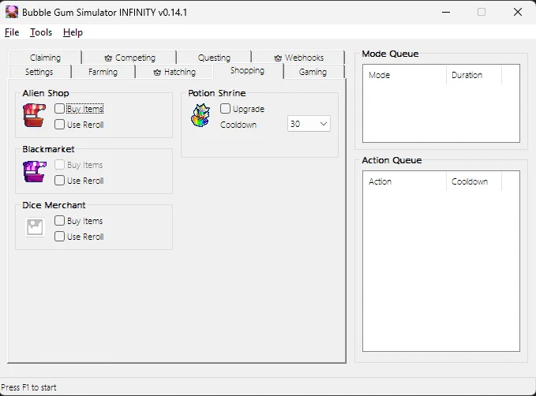Click Cooldown column header in Action Queue
This screenshot has width=536, height=396.
pos(474,181)
